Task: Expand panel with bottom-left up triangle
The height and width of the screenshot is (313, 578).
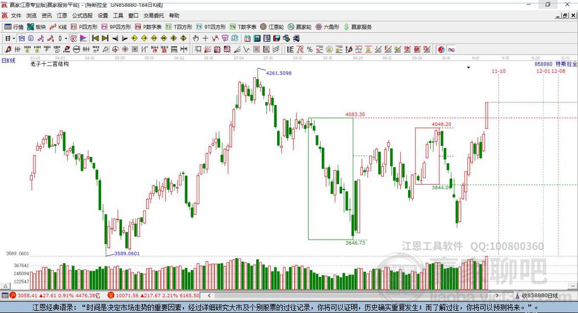Action: [x=5, y=285]
